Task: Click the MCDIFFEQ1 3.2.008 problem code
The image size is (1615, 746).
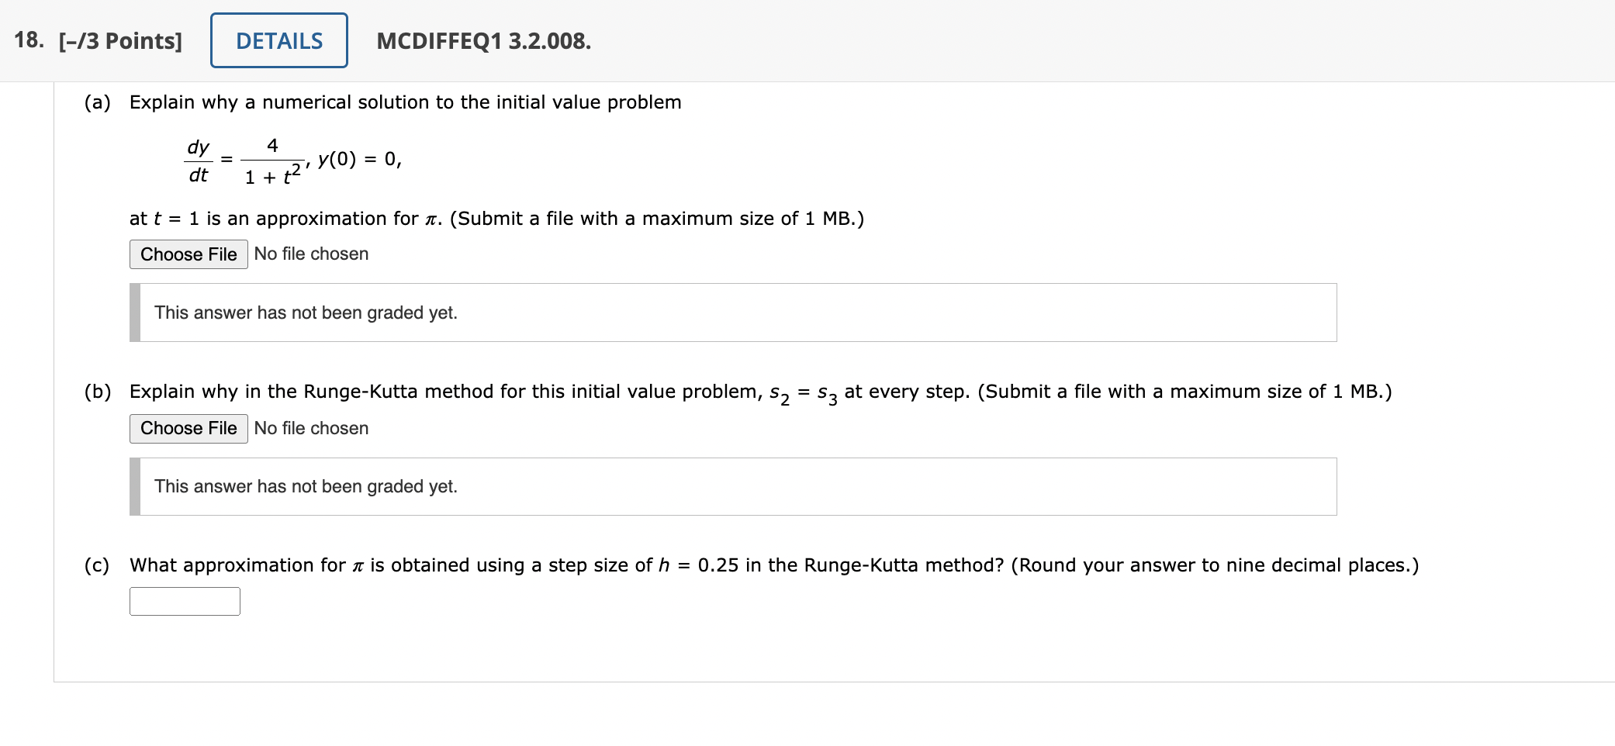Action: (x=483, y=40)
